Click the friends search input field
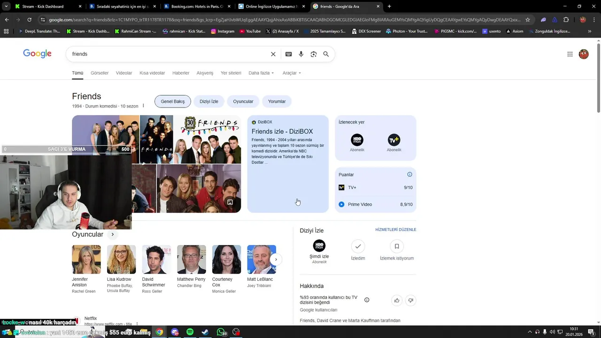This screenshot has height=338, width=601. tap(169, 54)
